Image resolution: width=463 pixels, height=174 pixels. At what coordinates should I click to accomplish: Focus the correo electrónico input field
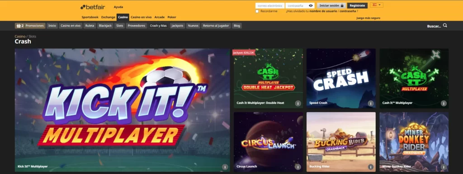(270, 5)
